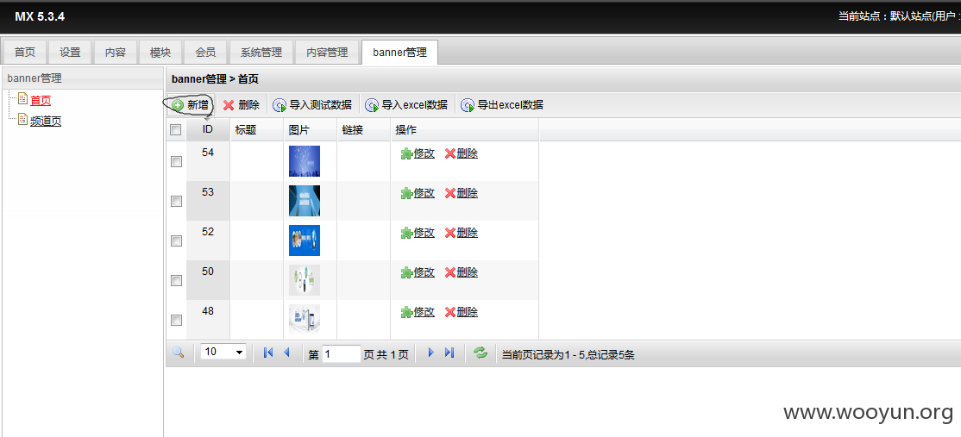This screenshot has height=437, width=961.
Task: Click the 删除 toolbar button
Action: tap(241, 105)
